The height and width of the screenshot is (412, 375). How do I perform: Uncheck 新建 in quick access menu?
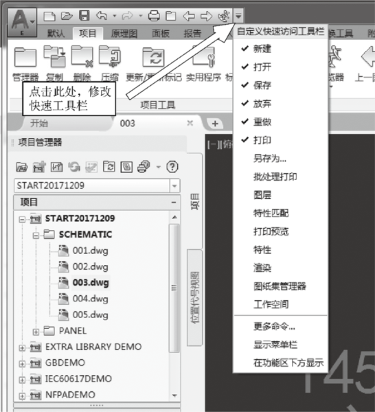pos(280,49)
